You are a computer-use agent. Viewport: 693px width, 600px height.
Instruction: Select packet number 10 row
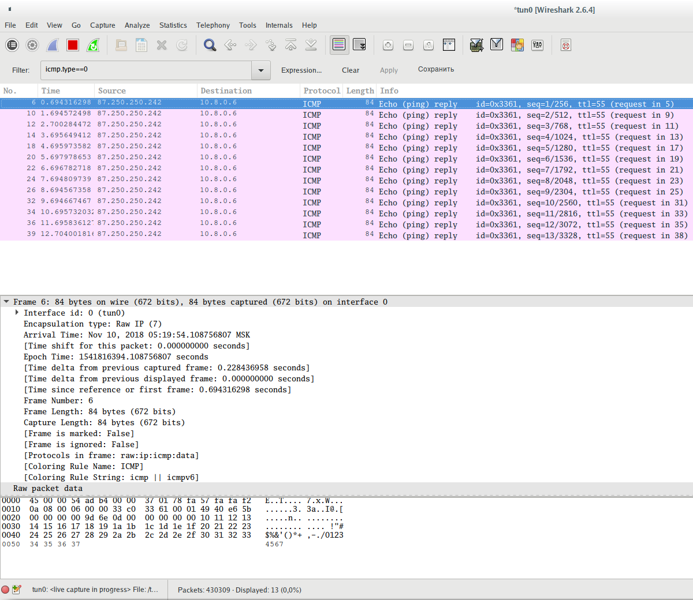pyautogui.click(x=346, y=114)
